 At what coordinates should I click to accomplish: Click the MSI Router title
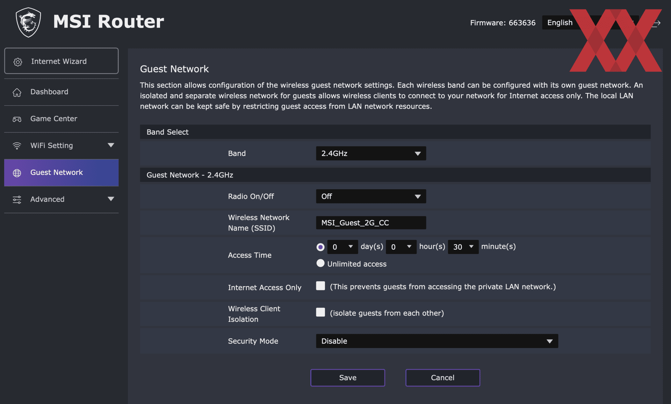click(x=109, y=21)
